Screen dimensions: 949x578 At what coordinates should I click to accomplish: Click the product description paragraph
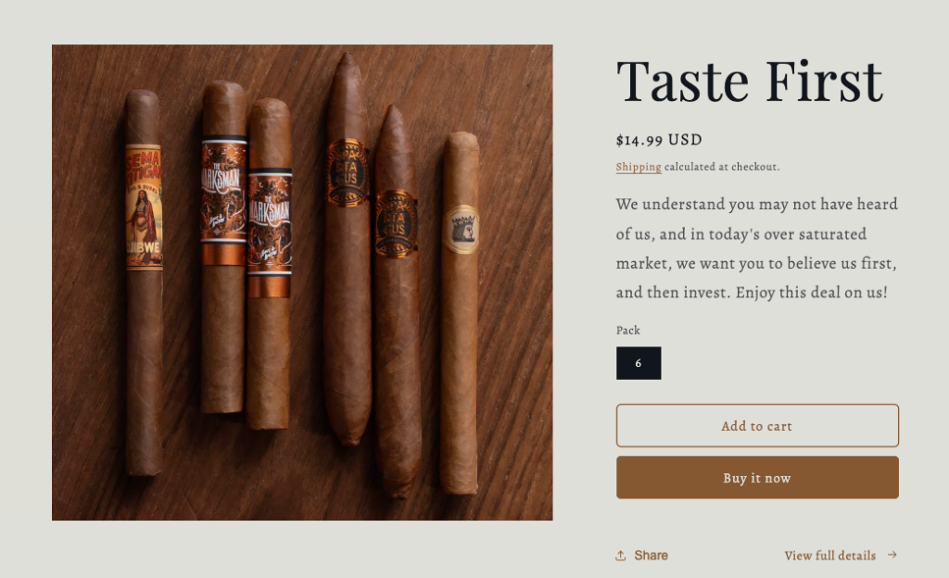757,248
